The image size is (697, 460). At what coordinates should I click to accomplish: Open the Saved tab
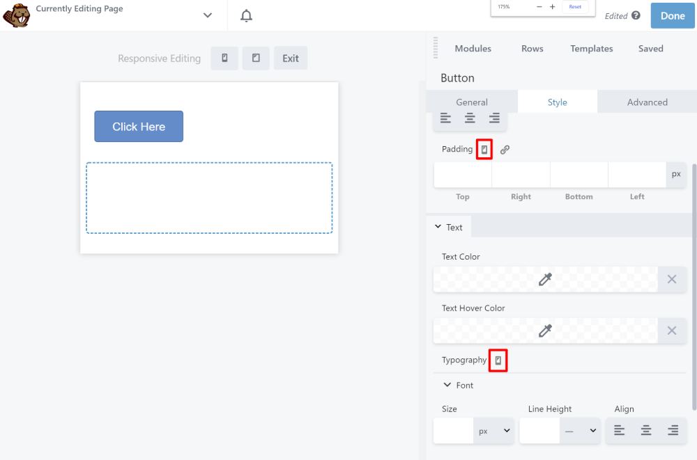pyautogui.click(x=651, y=49)
